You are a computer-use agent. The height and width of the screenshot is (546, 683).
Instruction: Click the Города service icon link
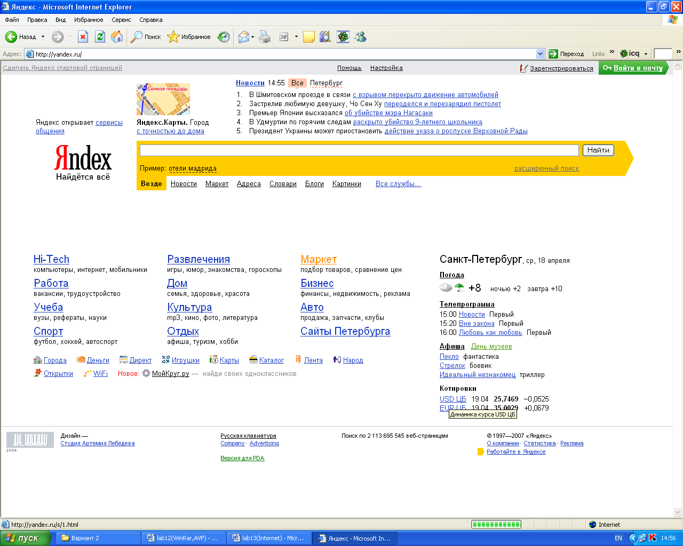50,360
